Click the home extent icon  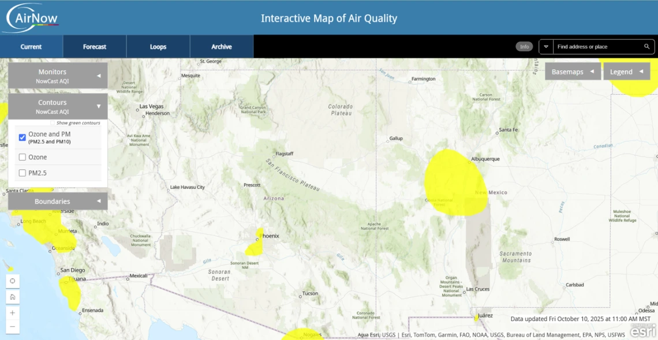pos(12,297)
